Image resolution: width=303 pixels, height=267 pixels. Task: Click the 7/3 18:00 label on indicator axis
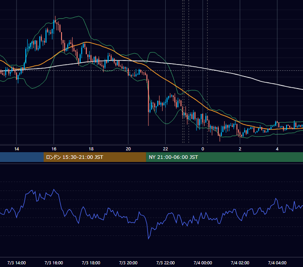(x=91, y=263)
